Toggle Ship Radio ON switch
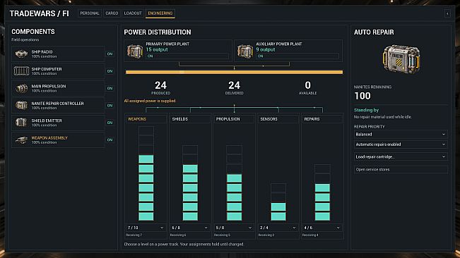Screen dimensions: 460x258 110,54
